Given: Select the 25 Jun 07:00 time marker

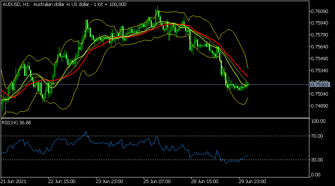Looking at the screenshot, I should (x=157, y=182).
